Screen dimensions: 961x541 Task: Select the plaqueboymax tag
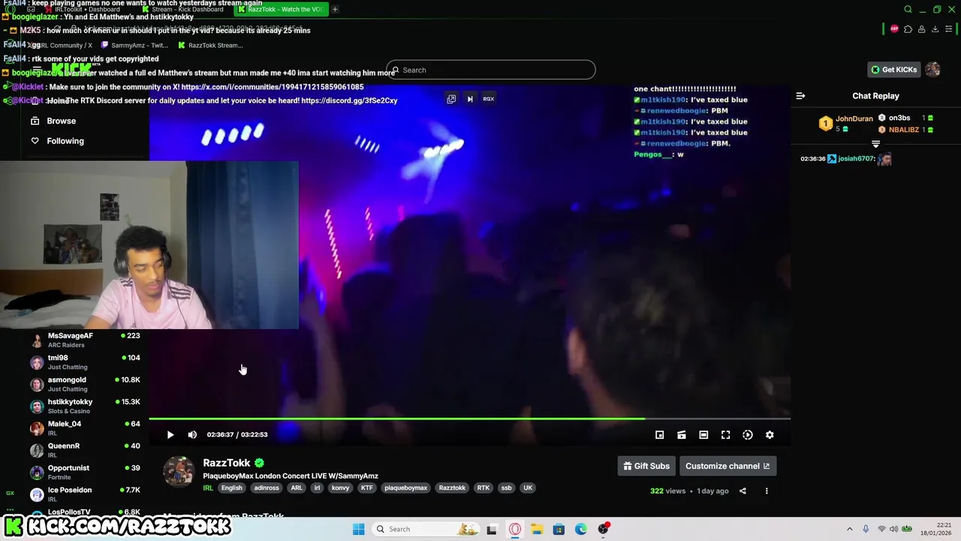coord(405,488)
